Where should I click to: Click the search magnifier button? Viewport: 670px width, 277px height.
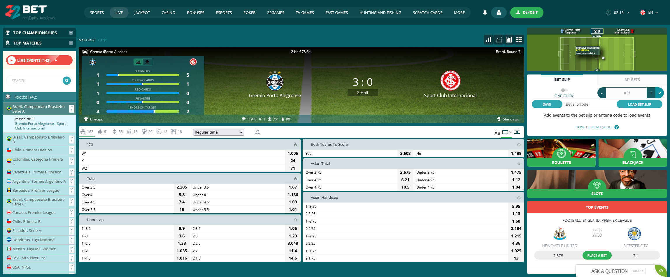[x=67, y=81]
